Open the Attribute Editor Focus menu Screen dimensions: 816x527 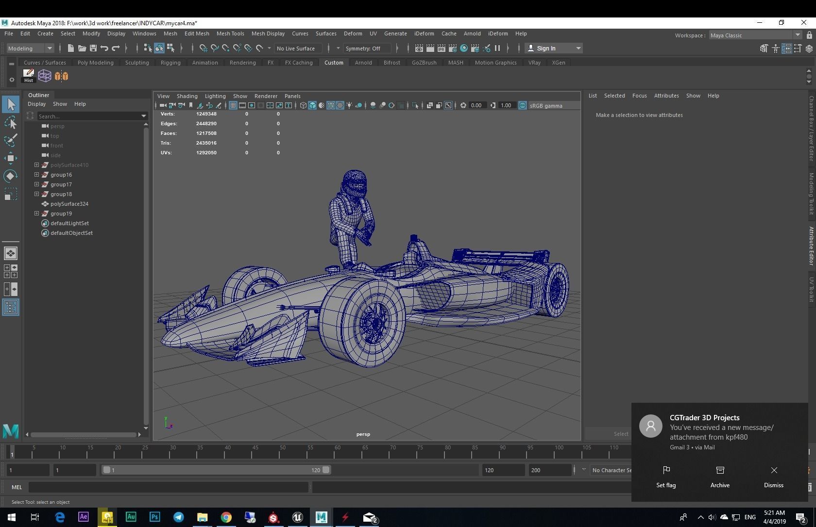pos(639,96)
